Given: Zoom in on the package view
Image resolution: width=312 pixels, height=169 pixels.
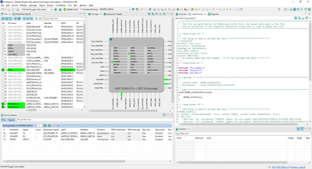Looking at the screenshot, I should tap(149, 14).
